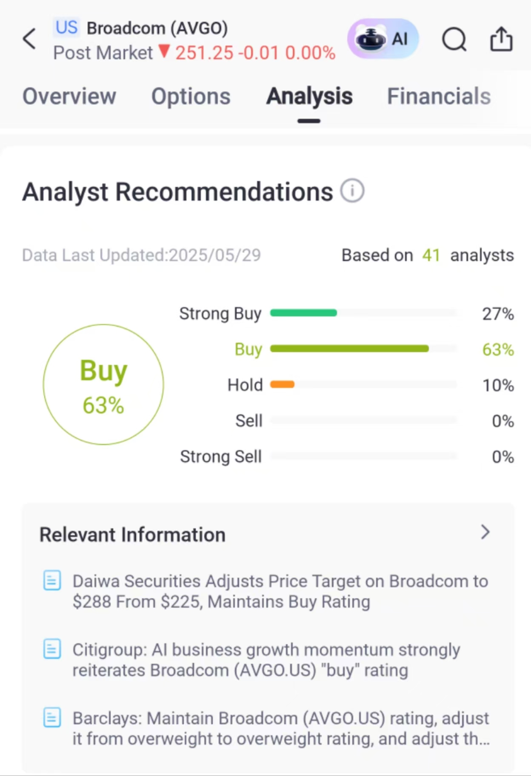Click Analyst Recommendations info icon
This screenshot has height=776, width=531.
pyautogui.click(x=352, y=191)
